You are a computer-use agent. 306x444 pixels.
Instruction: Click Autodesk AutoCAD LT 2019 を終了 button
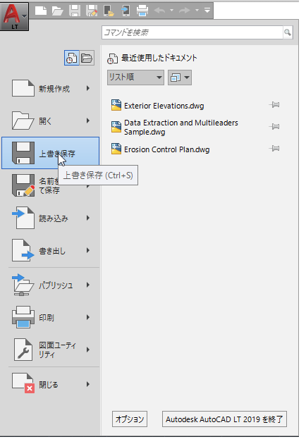[224, 419]
